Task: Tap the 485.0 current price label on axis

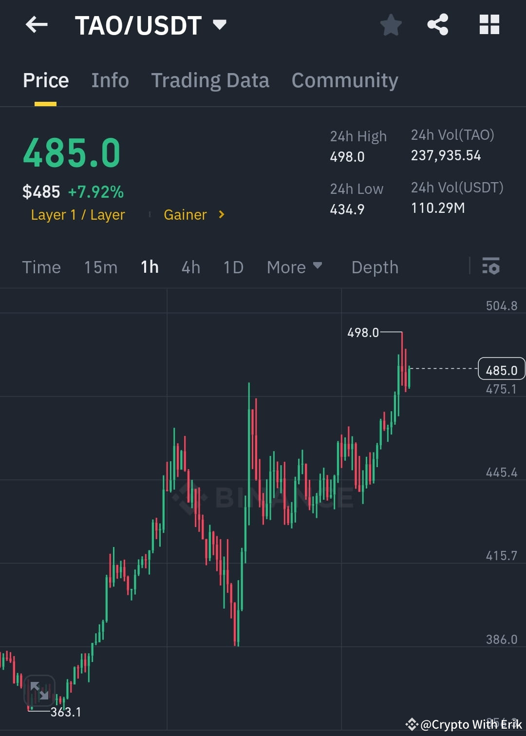Action: [x=501, y=369]
